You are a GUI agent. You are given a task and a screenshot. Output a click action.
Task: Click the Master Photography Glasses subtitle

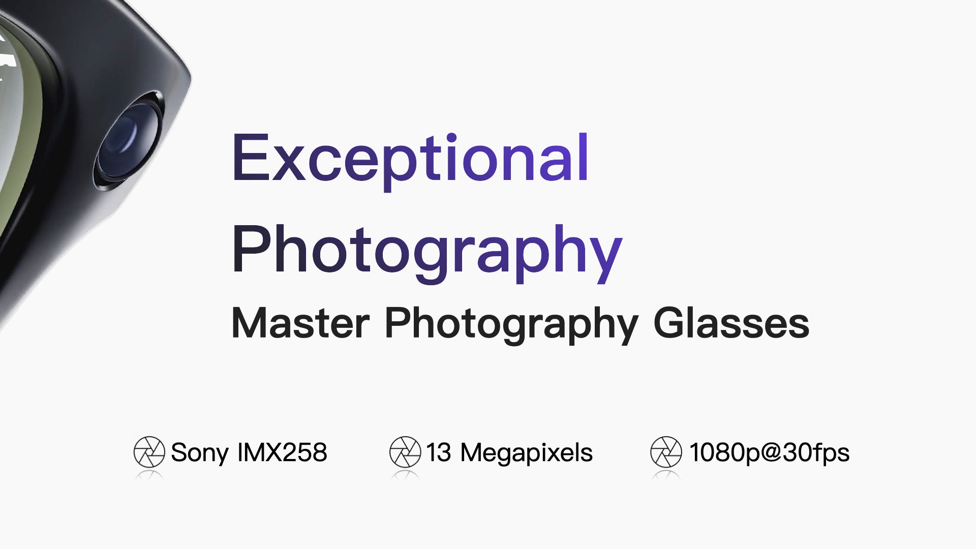coord(520,324)
